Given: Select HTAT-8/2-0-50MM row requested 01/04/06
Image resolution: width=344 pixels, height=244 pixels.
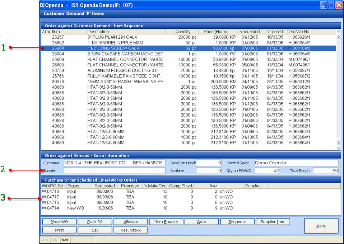Looking at the screenshot, I should [x=189, y=126].
